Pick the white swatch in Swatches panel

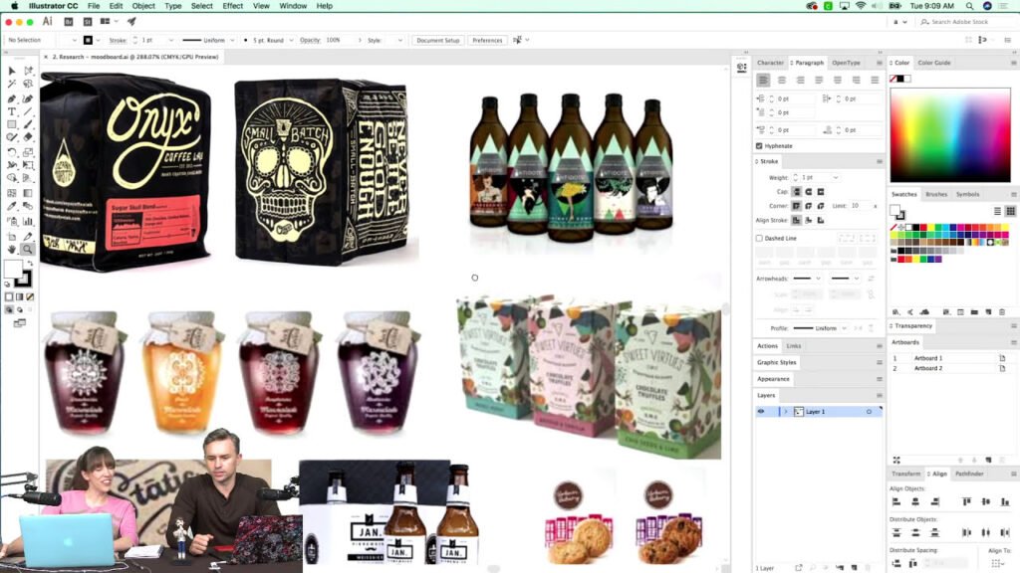click(908, 228)
